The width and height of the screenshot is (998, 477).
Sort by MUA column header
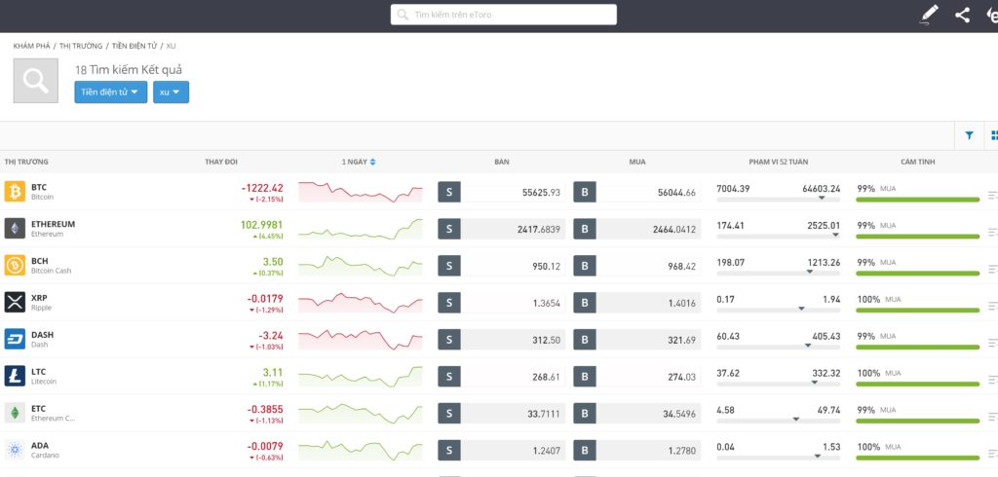click(637, 163)
